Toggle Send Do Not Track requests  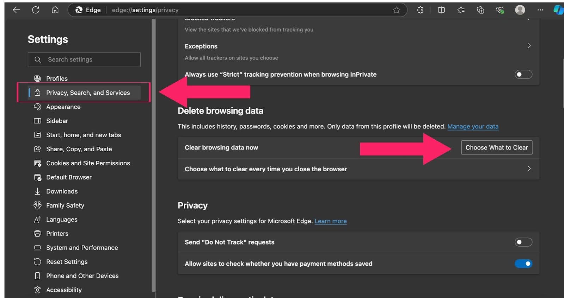tap(523, 242)
